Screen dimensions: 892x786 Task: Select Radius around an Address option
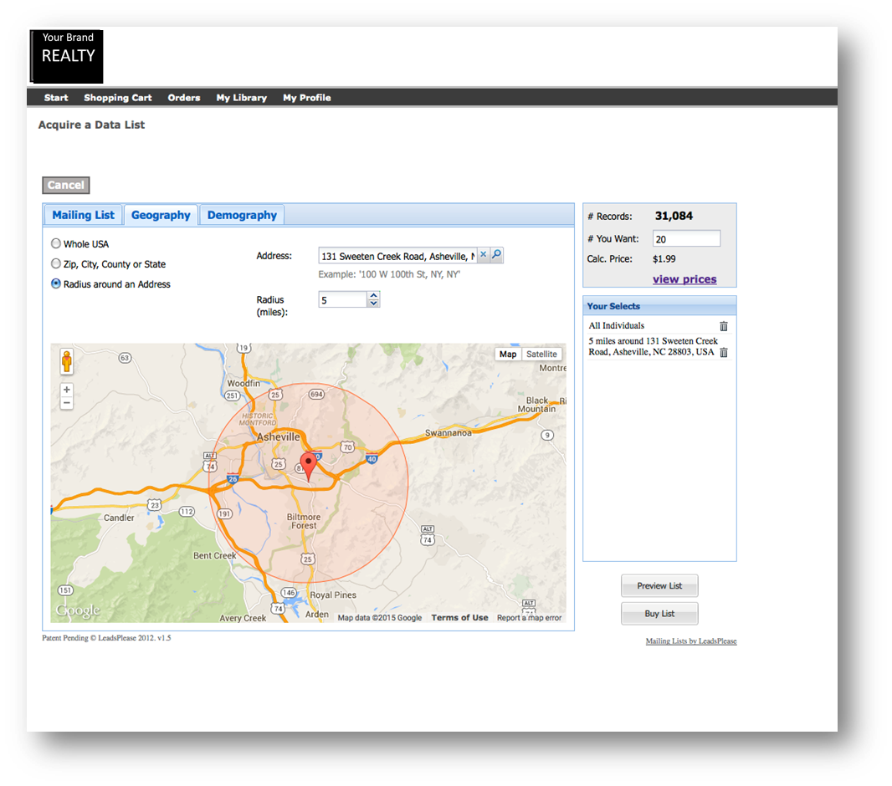coord(56,283)
